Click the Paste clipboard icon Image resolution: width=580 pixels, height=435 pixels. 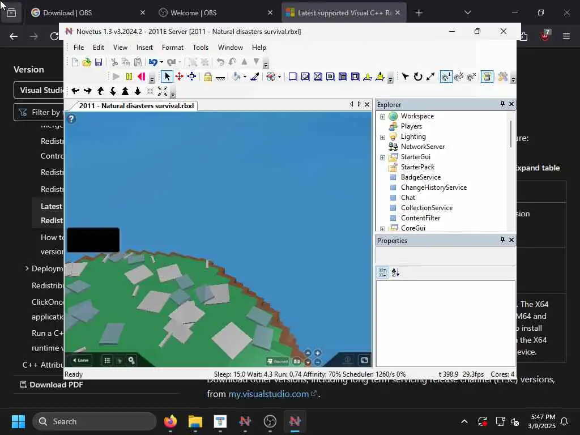coord(138,62)
